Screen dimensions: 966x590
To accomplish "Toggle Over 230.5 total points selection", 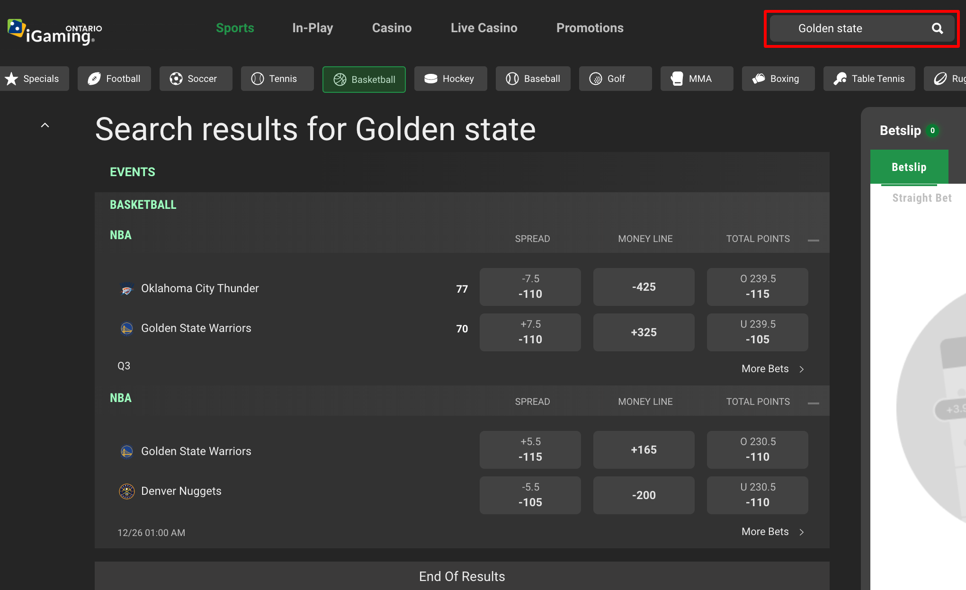I will [x=757, y=449].
